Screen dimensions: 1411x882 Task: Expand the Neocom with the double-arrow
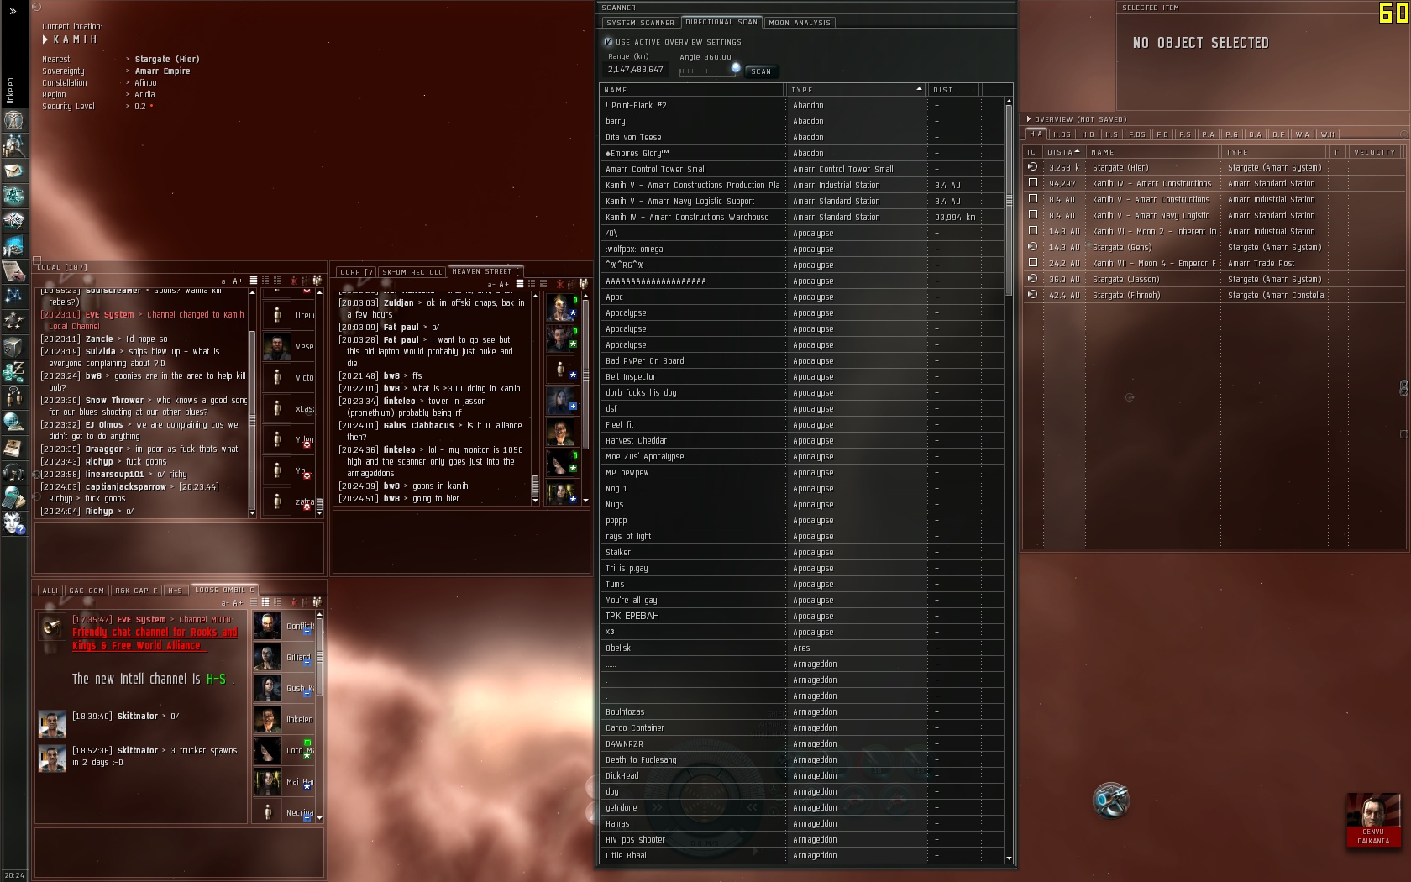pos(13,11)
